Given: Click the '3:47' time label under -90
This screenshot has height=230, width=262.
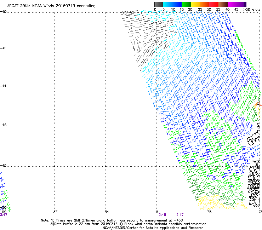Looking at the screenshot, I should [x=4, y=215].
